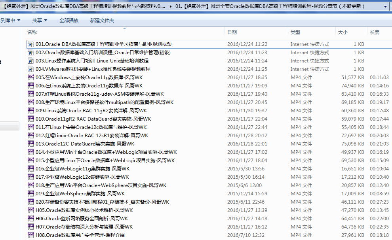Screen dimensions: 392x240
Task: Click MP4 icon of 015.小型应用Linux下Oracle
Action: pyautogui.click(x=30, y=160)
